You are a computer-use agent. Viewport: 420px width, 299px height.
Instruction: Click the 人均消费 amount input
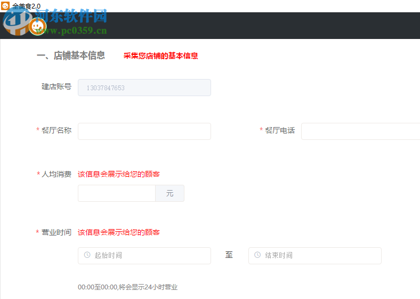point(117,193)
